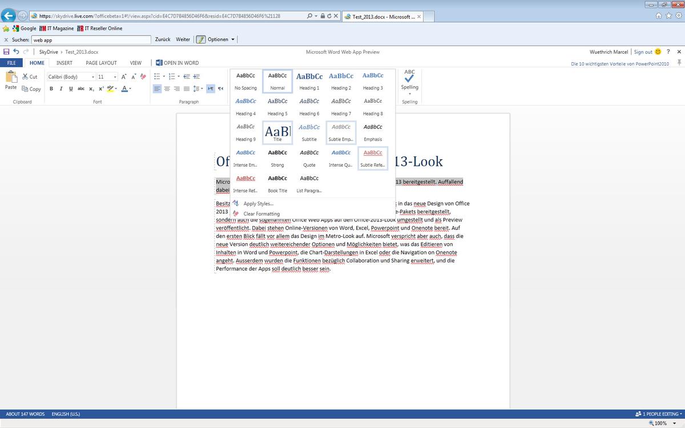Shrink the font size
The height and width of the screenshot is (428, 685).
(134, 76)
